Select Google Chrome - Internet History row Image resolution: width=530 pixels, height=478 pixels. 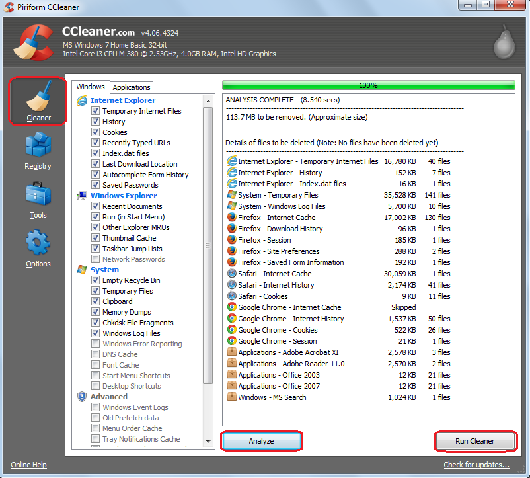point(339,319)
